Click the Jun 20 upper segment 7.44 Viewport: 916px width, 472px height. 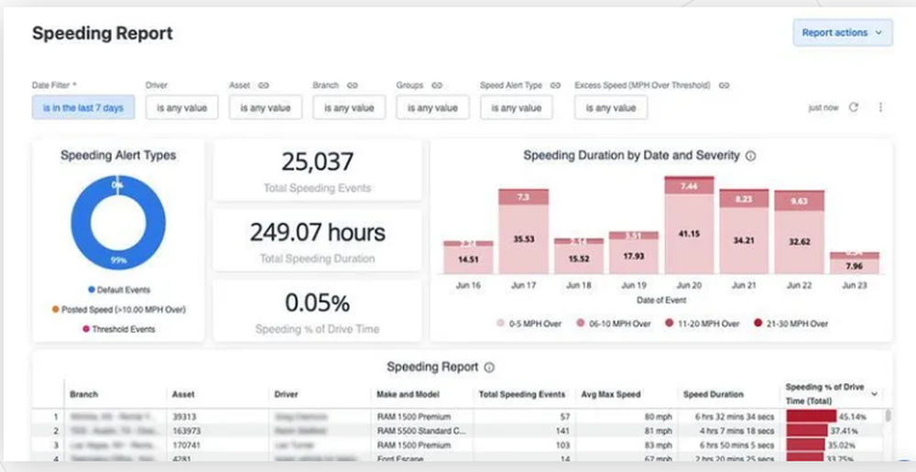689,186
